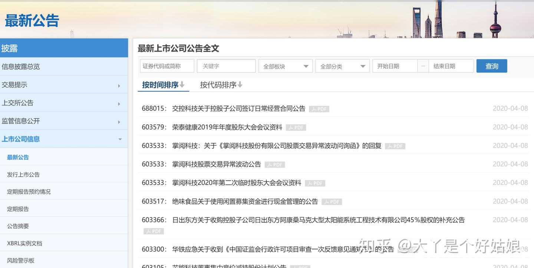Download the PDF of 交控科技 contract announcement
This screenshot has width=534, height=268.
(x=319, y=108)
